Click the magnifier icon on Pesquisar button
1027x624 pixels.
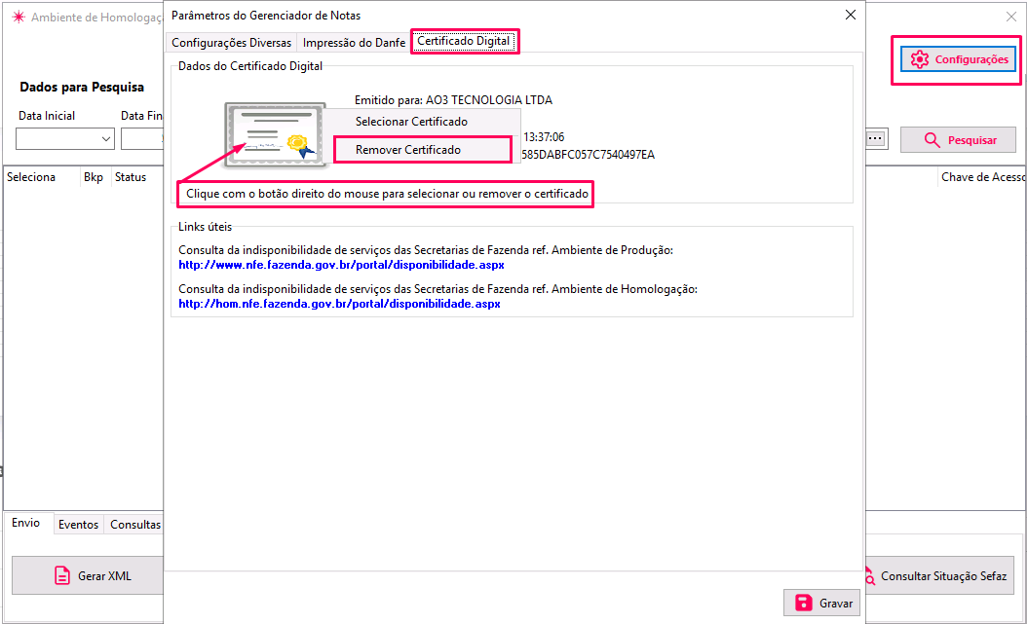coord(932,140)
